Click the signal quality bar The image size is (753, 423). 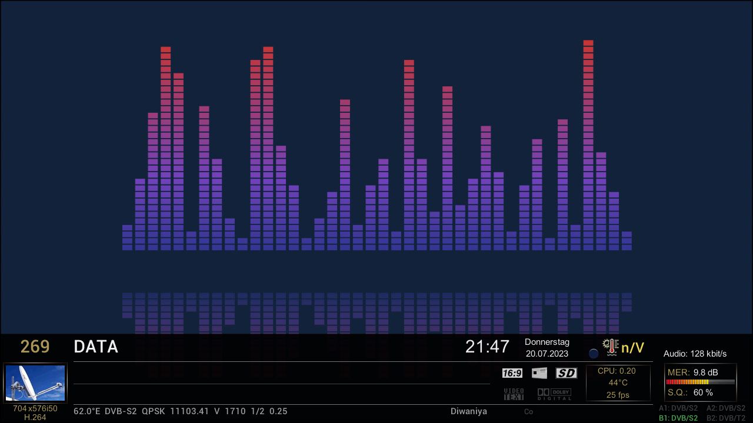700,382
